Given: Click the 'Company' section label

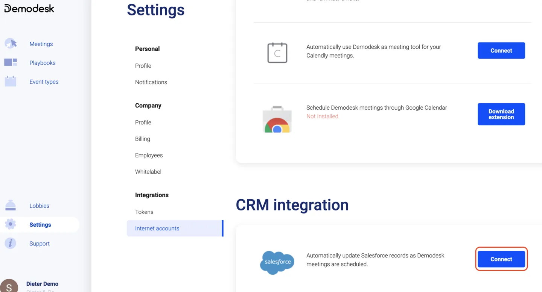Looking at the screenshot, I should (148, 106).
